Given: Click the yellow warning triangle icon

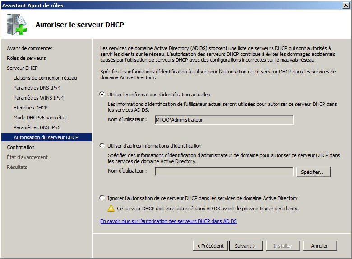Looking at the screenshot, I should 111,209.
